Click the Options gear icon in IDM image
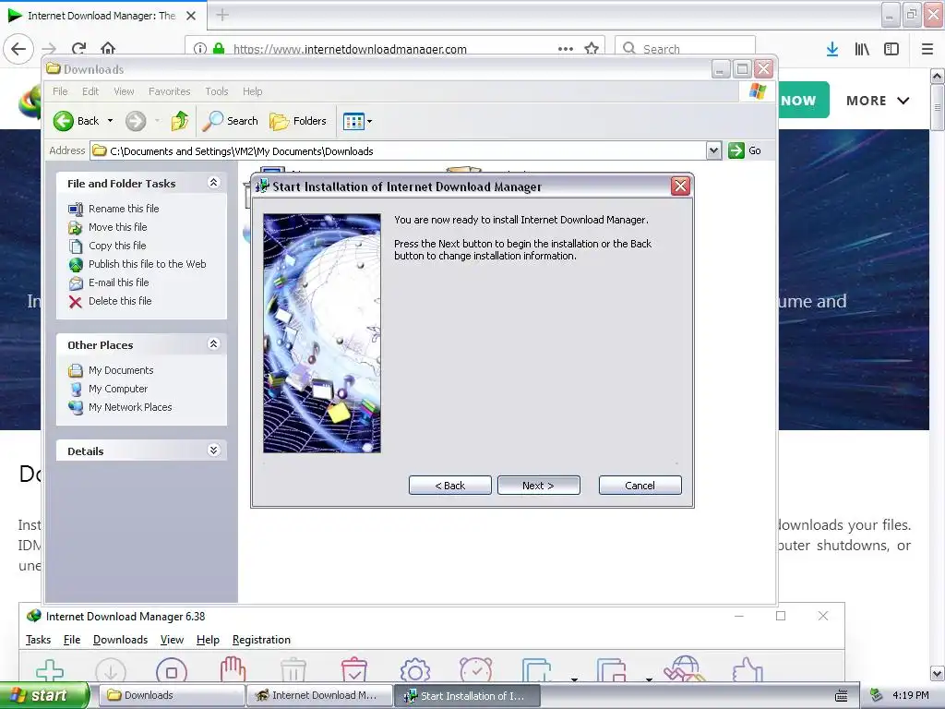Image resolution: width=945 pixels, height=709 pixels. click(414, 671)
